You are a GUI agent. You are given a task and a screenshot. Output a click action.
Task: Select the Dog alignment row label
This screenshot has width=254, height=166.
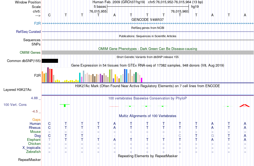(x=38, y=136)
